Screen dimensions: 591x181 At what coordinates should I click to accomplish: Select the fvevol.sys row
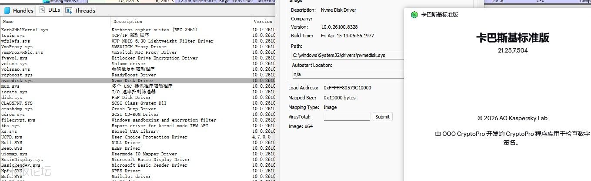coord(138,58)
